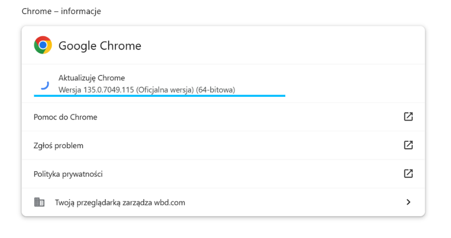Click the version number 135.0.7049.115
This screenshot has width=451, height=238.
point(109,90)
